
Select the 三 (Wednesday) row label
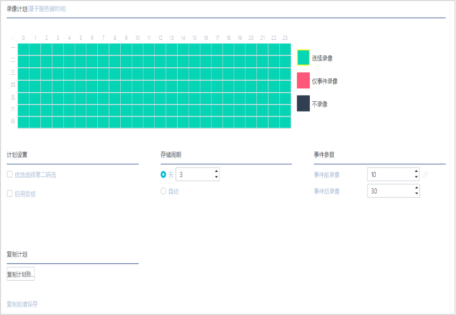[13, 73]
